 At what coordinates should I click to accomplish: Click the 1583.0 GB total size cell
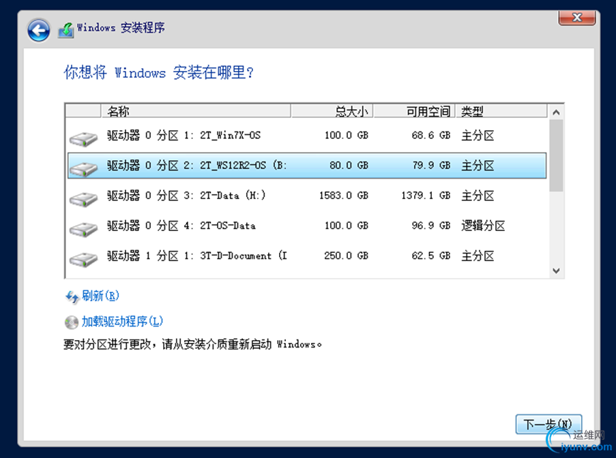tap(344, 196)
